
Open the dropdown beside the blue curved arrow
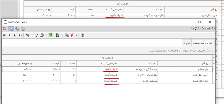32,35
